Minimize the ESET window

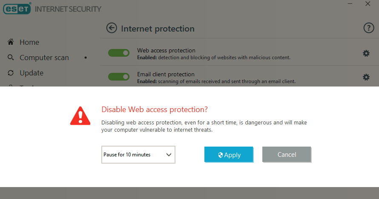pos(350,4)
